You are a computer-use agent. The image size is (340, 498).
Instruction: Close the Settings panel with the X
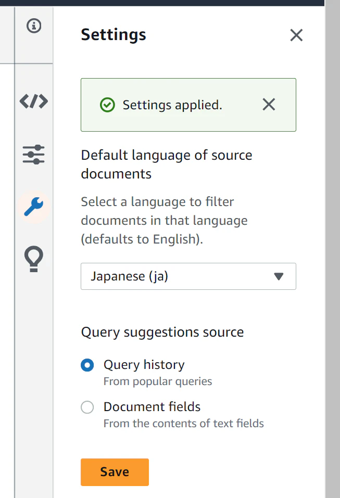point(296,35)
